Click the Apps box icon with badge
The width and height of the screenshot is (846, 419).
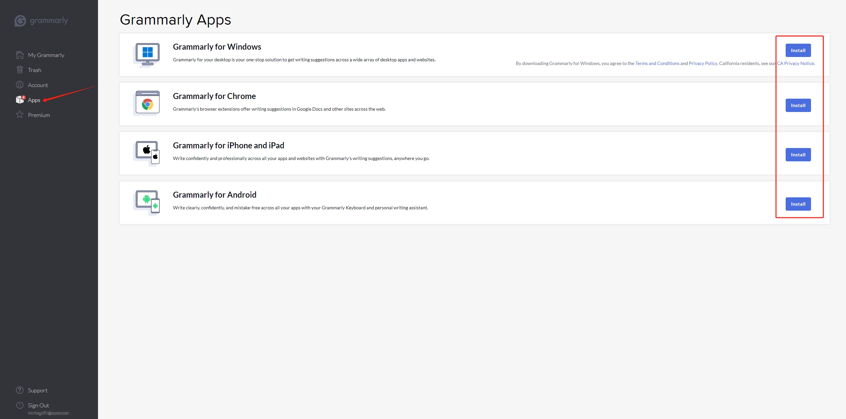pyautogui.click(x=20, y=99)
